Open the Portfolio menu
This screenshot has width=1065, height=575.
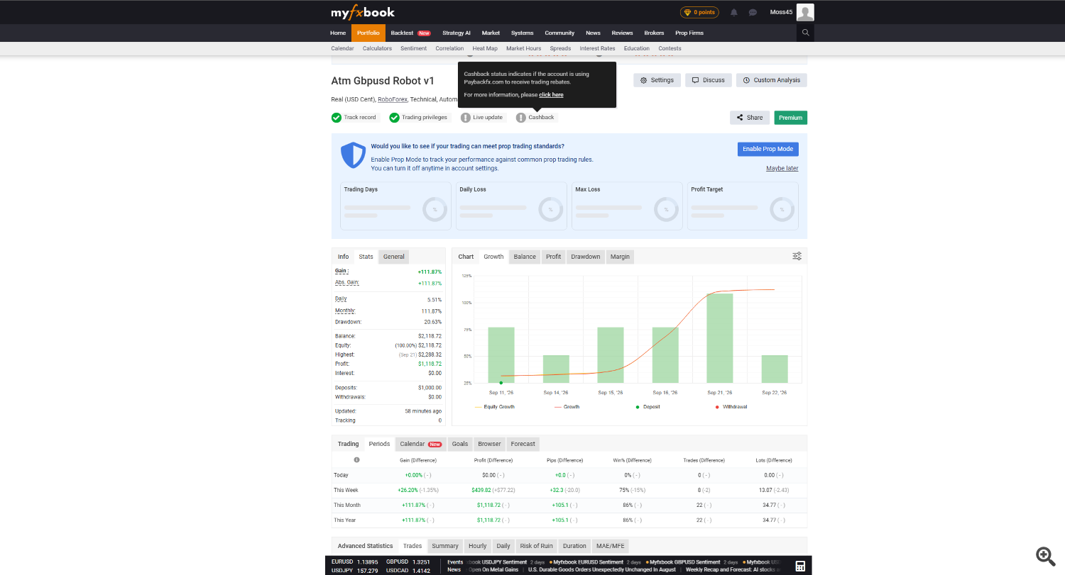click(368, 33)
